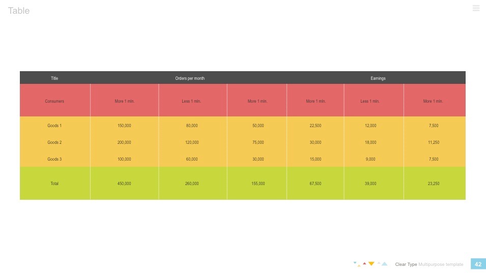Select the 'Table' slide title
486x273 pixels.
[x=19, y=11]
